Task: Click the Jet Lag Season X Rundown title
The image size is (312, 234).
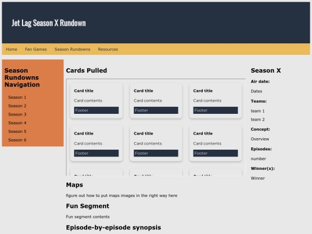Action: coord(49,23)
